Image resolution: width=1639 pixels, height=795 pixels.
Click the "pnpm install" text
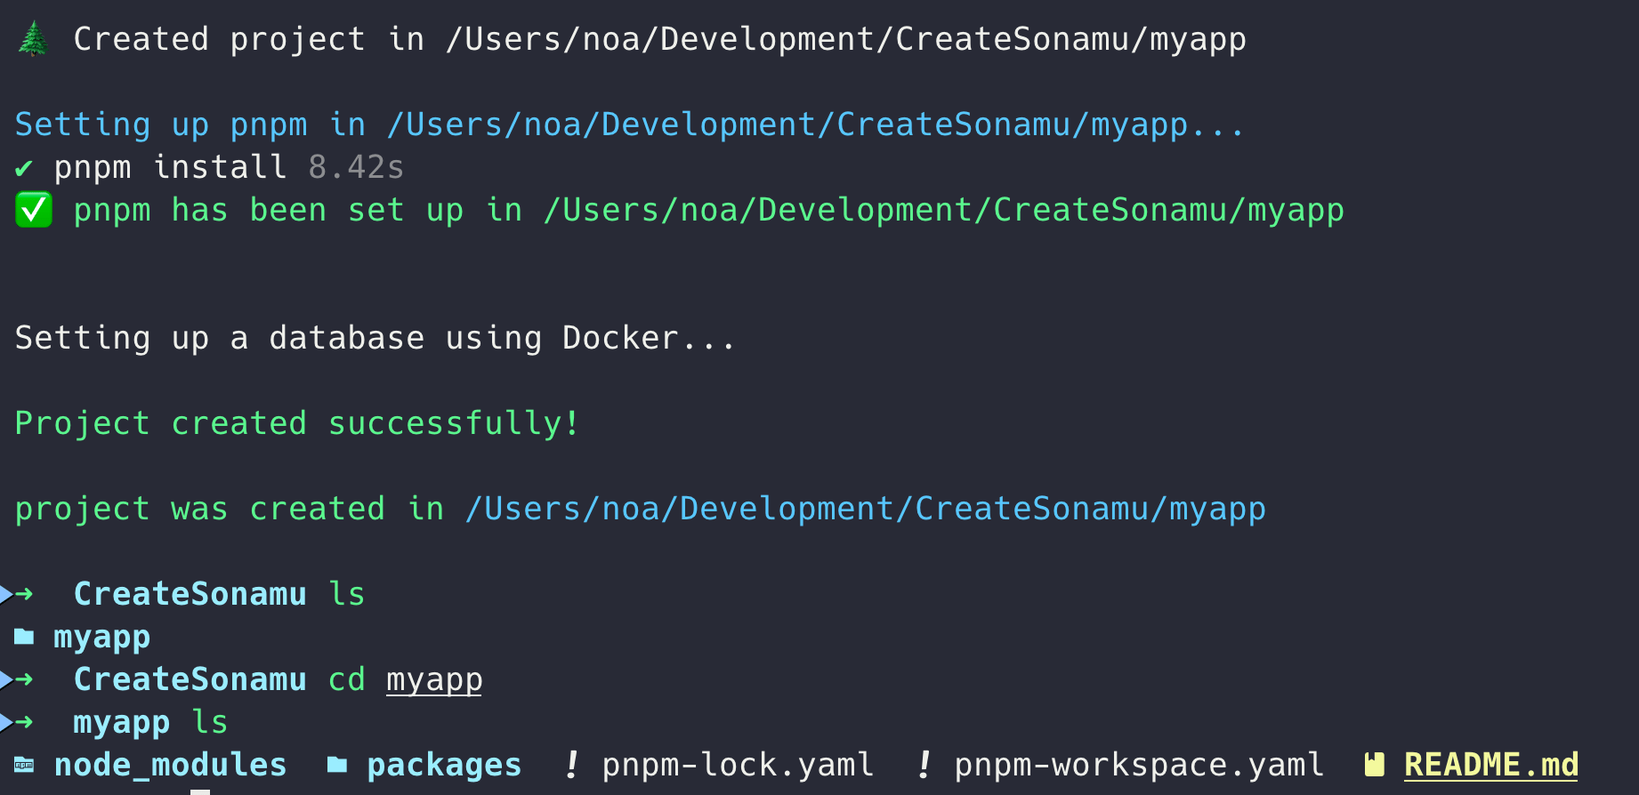click(x=171, y=167)
